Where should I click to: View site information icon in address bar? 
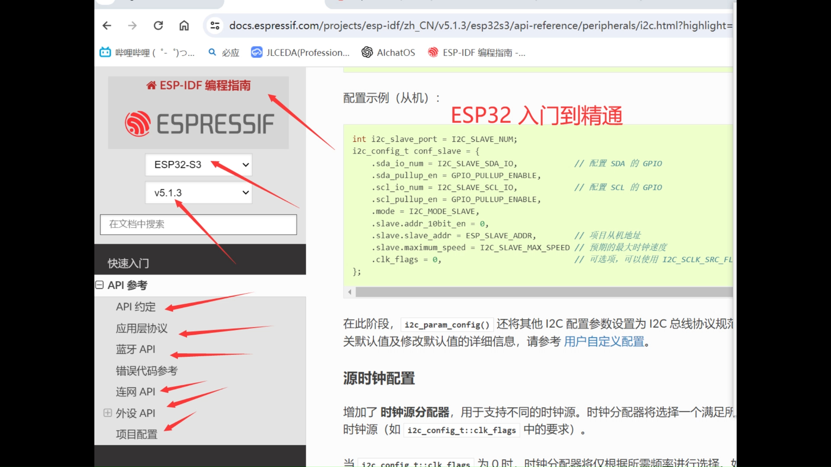[x=215, y=26]
